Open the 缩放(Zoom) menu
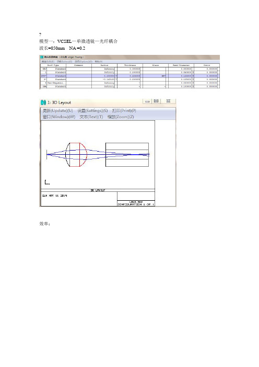The height and width of the screenshot is (367, 259). (121, 117)
